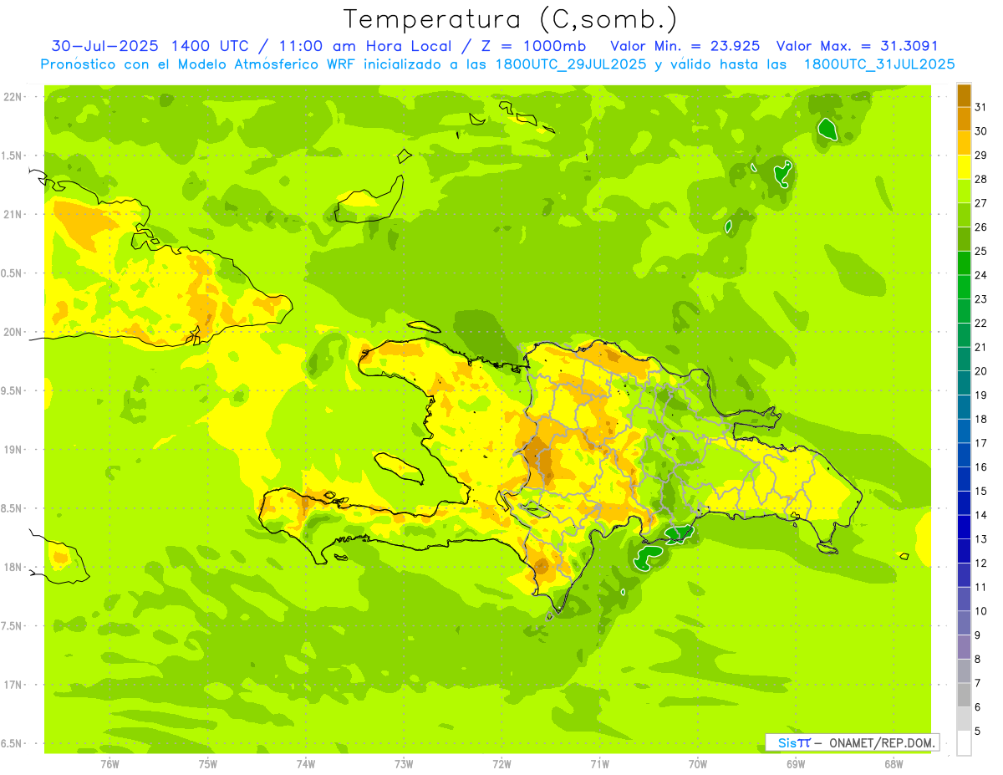
Task: Click the "17N" latitude label
Action: click(13, 685)
